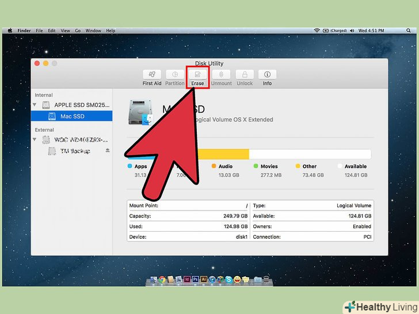
Task: Click the Audio 13.03 GB value
Action: [228, 175]
